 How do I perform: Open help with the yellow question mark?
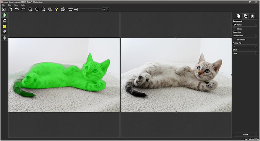click(x=56, y=9)
